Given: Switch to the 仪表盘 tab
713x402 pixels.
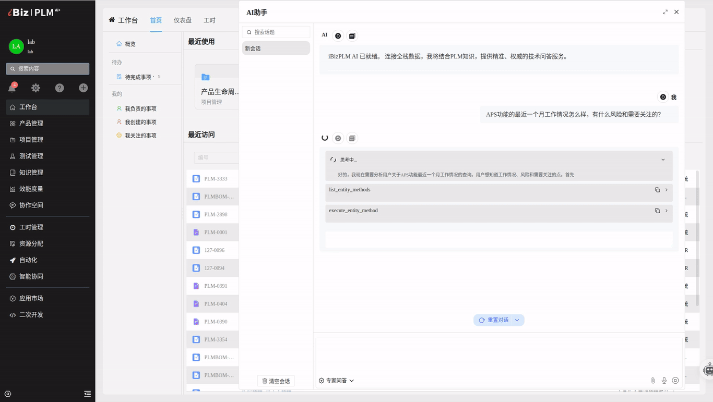Looking at the screenshot, I should point(182,20).
